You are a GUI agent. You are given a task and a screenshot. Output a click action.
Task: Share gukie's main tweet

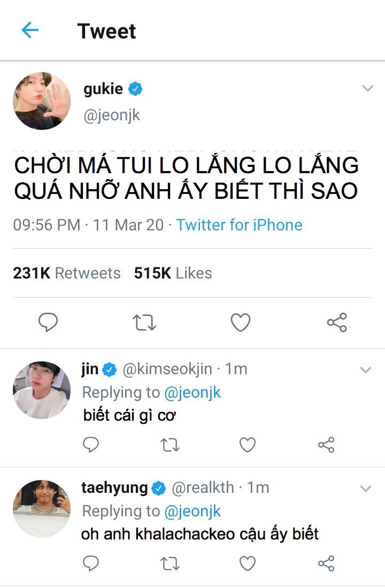tap(337, 322)
